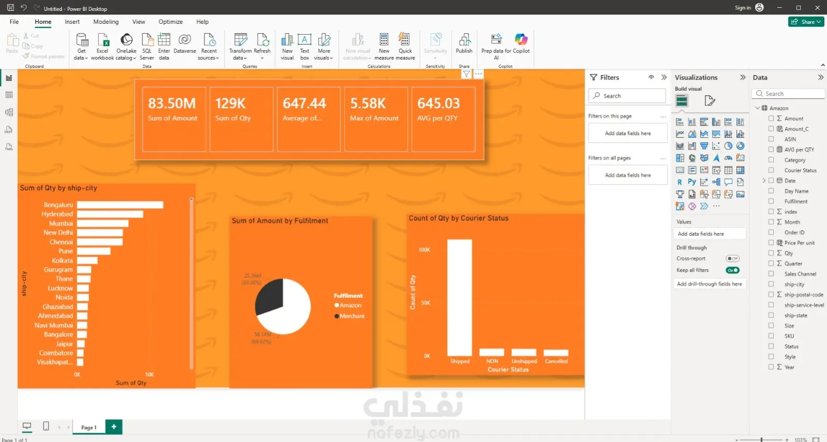
Task: Click the Filters pane search box
Action: (627, 96)
